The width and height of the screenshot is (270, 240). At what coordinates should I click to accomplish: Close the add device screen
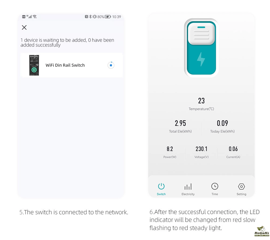point(24,27)
